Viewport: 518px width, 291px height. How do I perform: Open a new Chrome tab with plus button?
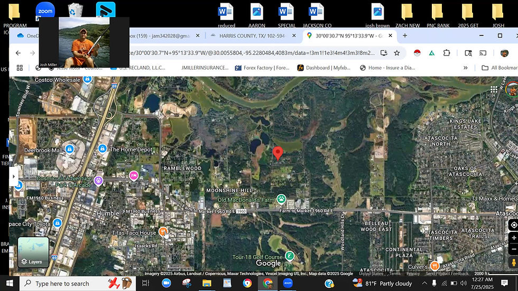tap(405, 35)
